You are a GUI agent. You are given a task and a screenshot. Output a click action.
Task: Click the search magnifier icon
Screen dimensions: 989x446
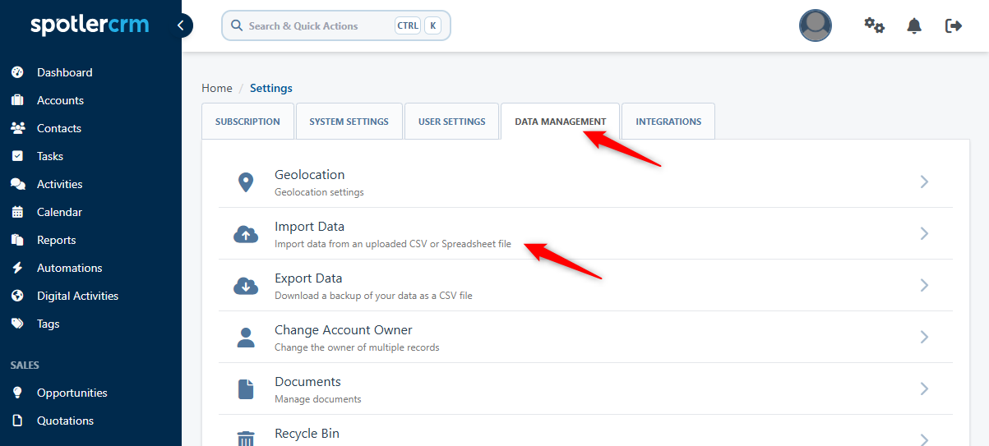237,25
